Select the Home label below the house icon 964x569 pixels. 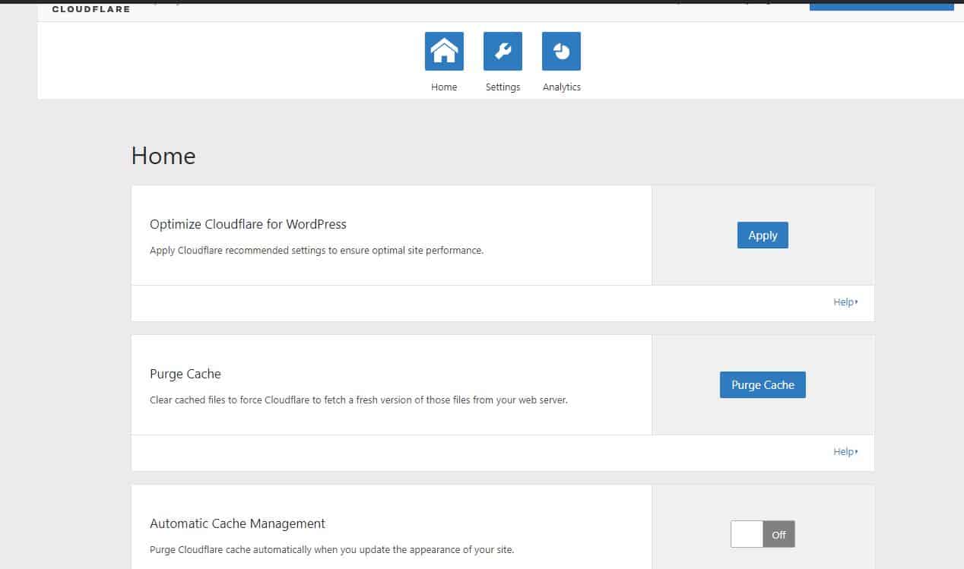(x=444, y=87)
